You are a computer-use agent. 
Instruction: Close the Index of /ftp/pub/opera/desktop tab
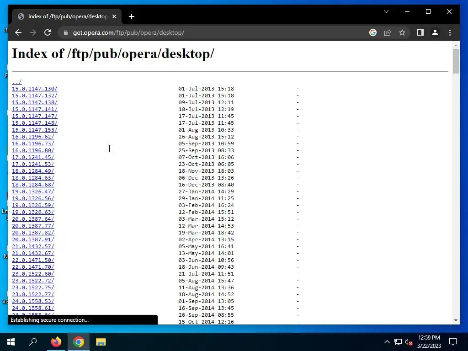[114, 16]
